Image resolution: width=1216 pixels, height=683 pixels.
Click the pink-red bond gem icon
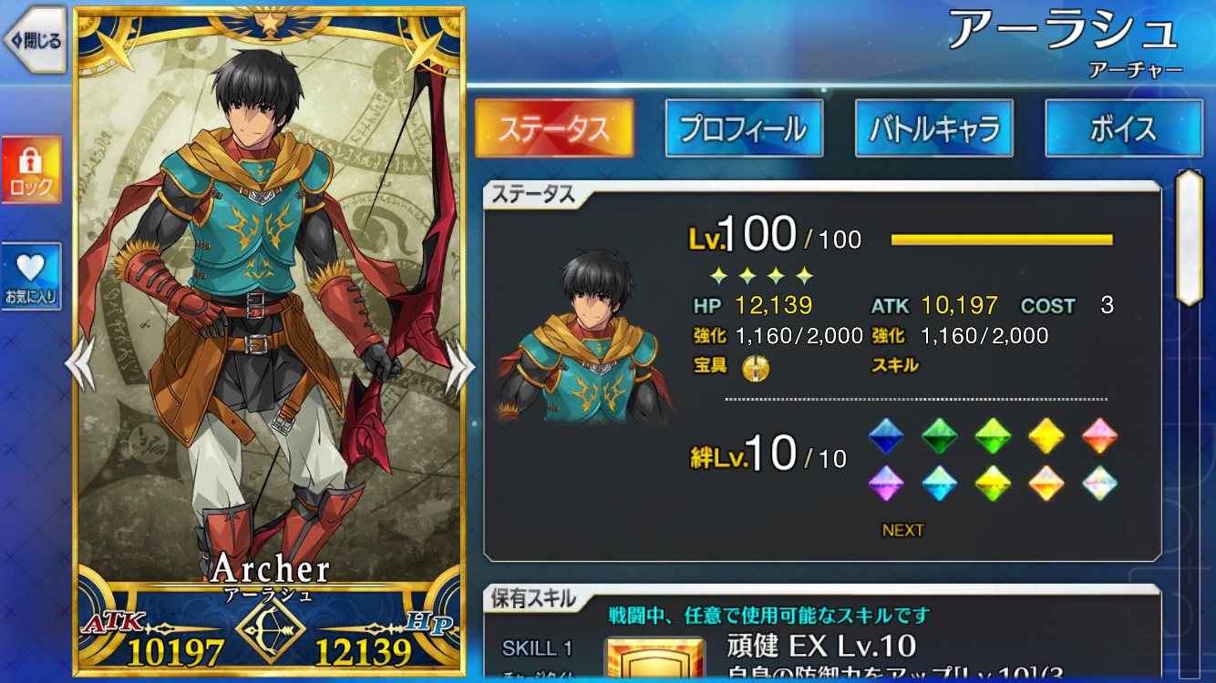point(1100,435)
